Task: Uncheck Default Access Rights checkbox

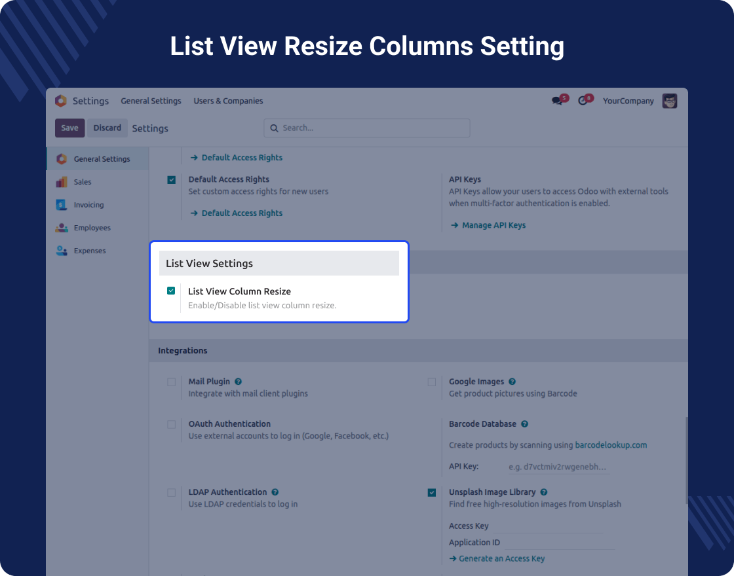Action: pos(171,180)
